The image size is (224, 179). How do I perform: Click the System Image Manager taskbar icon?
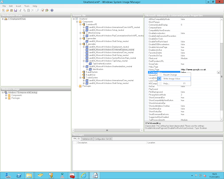(95, 176)
